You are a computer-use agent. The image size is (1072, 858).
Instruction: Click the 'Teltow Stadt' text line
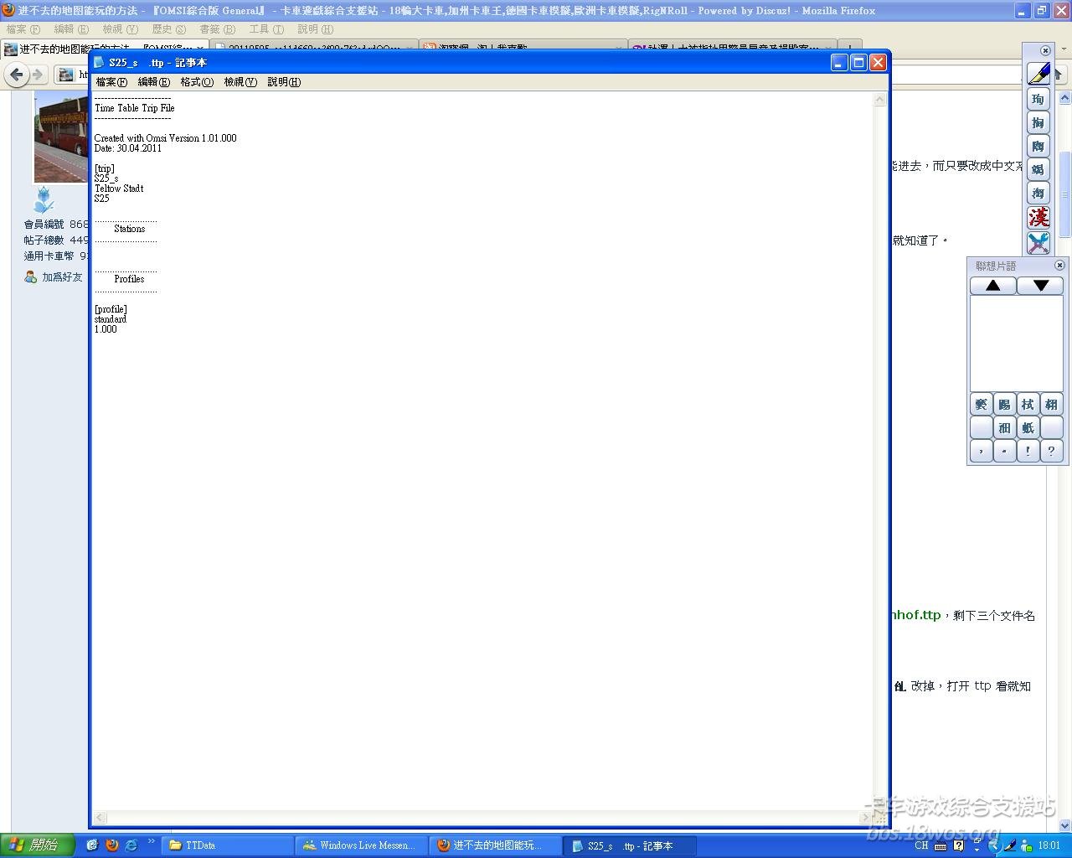[119, 189]
